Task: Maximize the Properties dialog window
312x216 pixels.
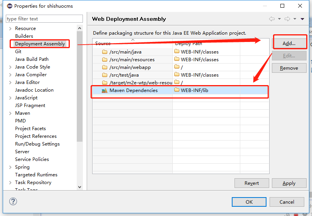Action: coord(282,6)
